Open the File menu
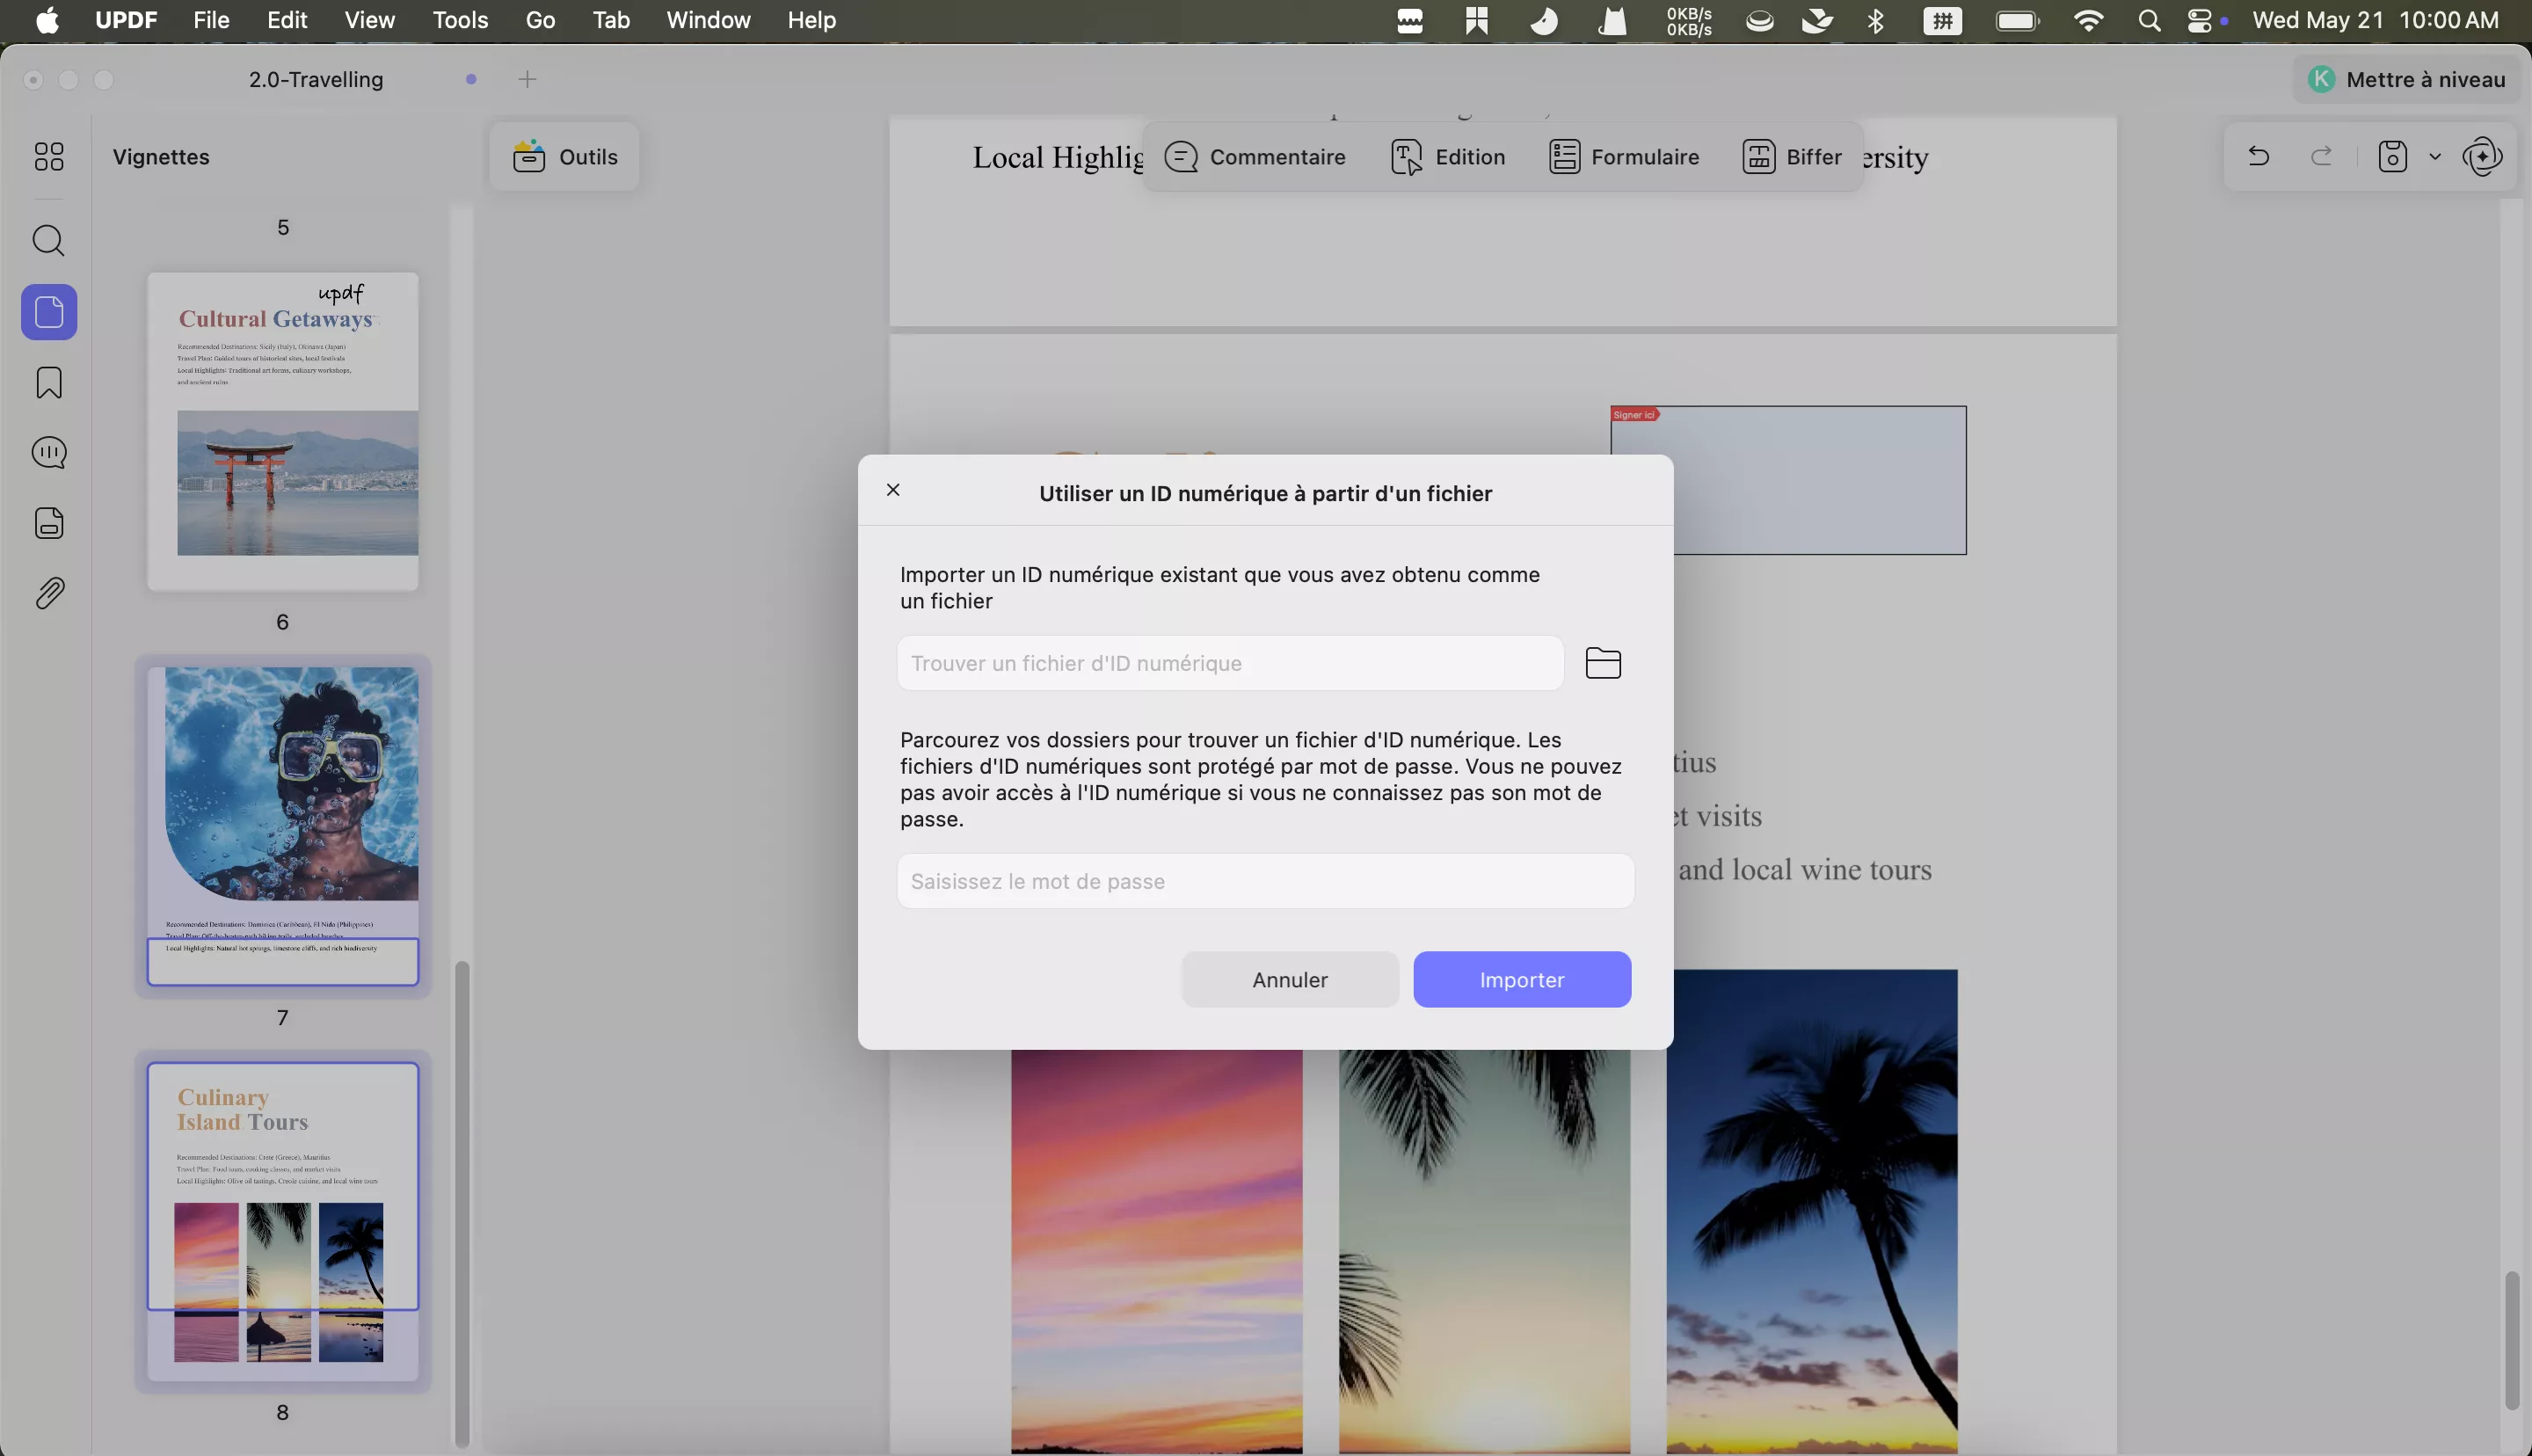The image size is (2532, 1456). click(x=211, y=20)
